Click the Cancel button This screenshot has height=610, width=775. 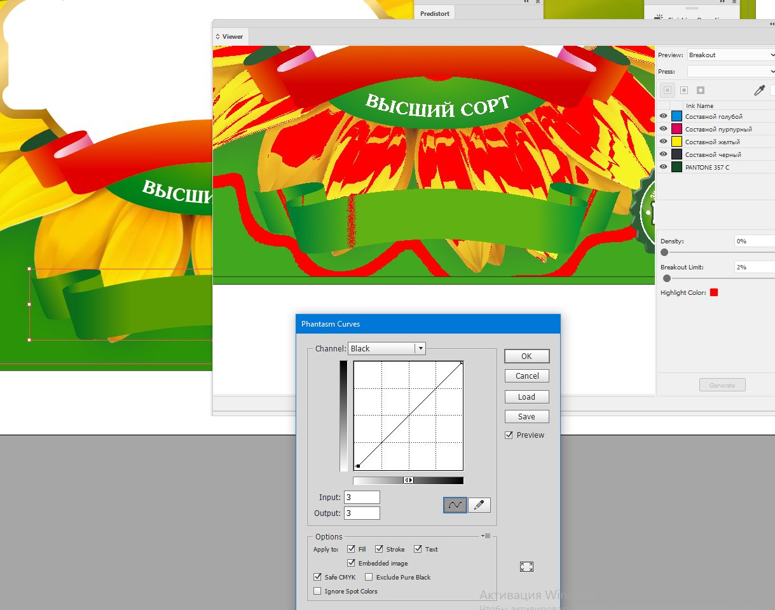[x=526, y=376]
